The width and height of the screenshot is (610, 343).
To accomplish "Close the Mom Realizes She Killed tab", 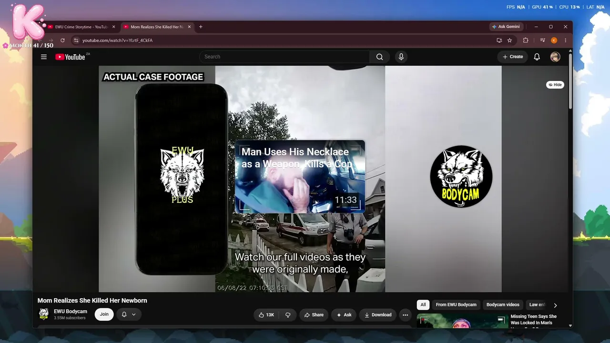I will pos(189,27).
